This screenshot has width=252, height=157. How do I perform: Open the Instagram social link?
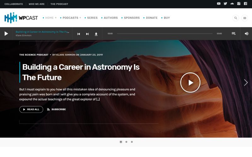(x=239, y=3)
